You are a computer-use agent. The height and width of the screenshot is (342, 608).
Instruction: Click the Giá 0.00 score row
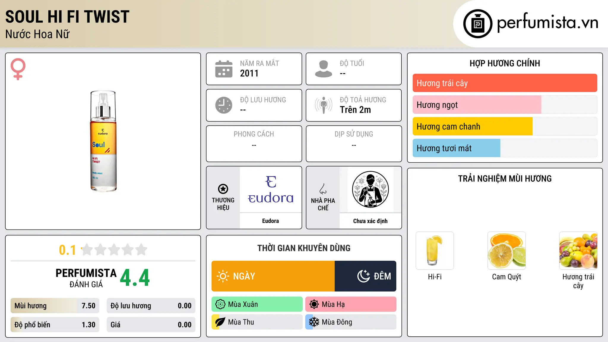(x=151, y=325)
